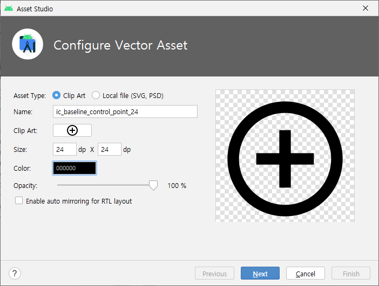Click the Configure Vector Asset heading

pos(120,45)
